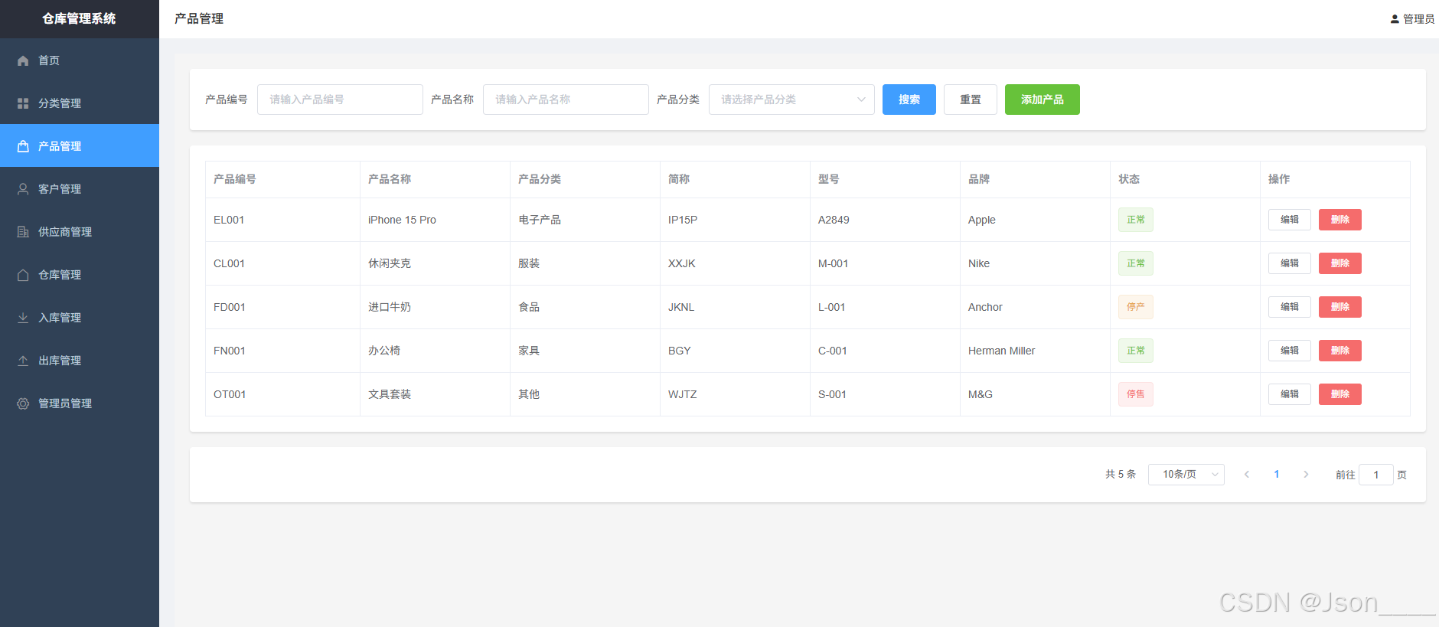Open the 仓库管理 menu item

(80, 275)
